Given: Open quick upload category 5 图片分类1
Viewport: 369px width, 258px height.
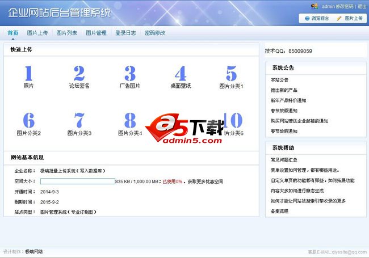Looking at the screenshot, I should (231, 77).
